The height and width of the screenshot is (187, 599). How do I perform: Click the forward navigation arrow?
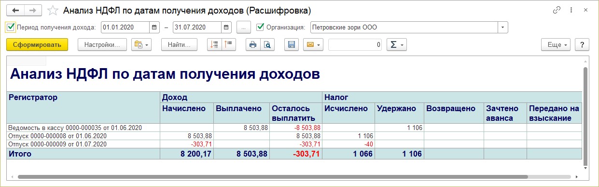tap(33, 10)
